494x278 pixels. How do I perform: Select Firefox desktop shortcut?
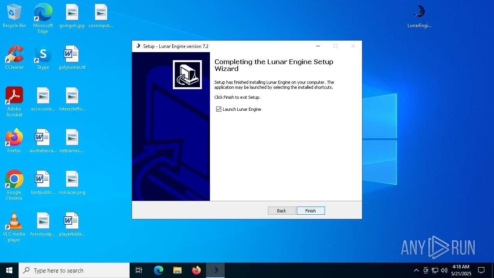pos(14,141)
